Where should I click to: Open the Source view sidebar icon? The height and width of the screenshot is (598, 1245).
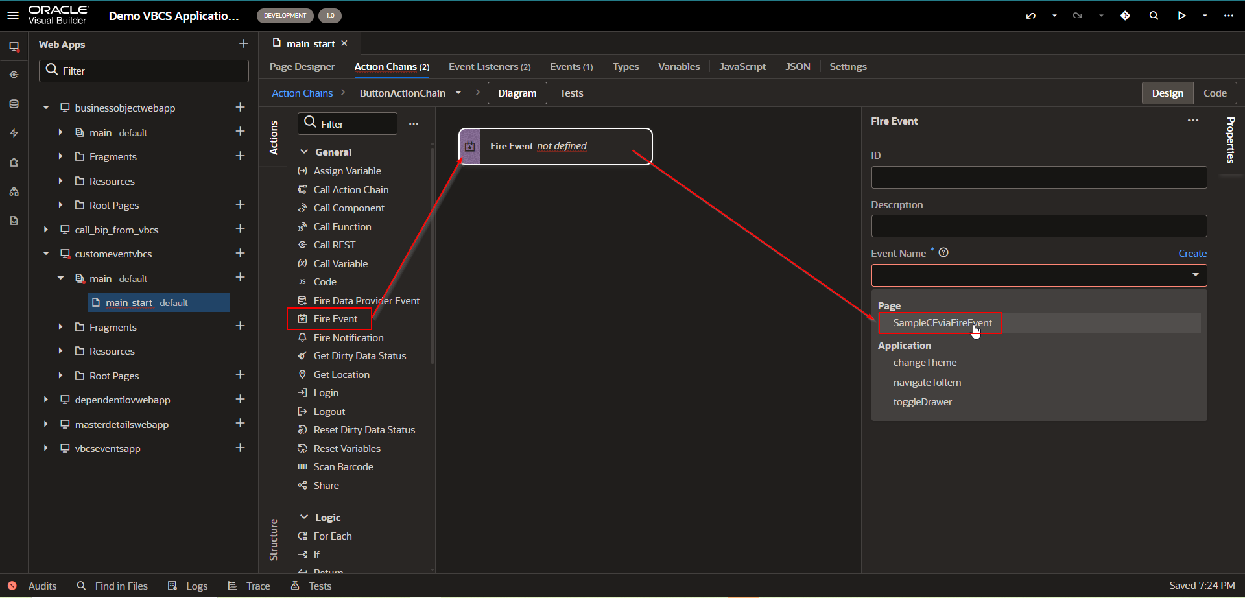tap(14, 221)
